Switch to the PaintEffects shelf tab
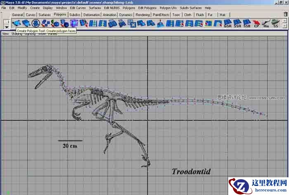 161,15
